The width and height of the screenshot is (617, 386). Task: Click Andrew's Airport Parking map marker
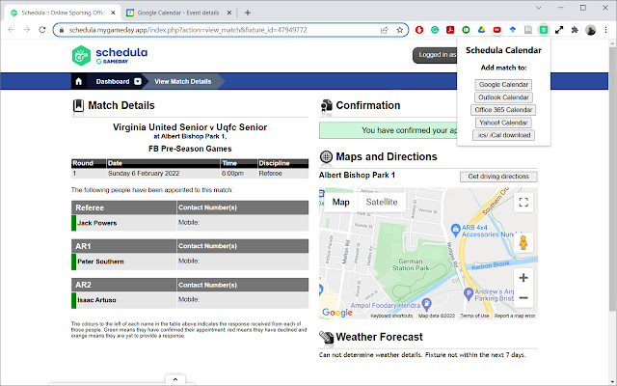tap(468, 293)
